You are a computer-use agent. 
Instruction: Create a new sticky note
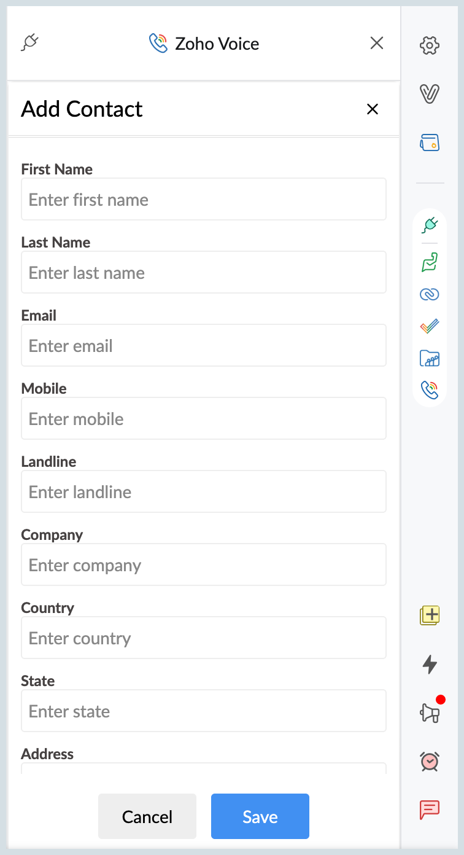(x=430, y=615)
